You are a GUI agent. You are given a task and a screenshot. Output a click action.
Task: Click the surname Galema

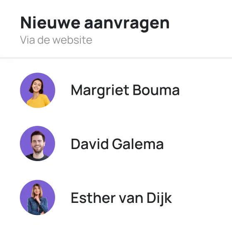pos(138,144)
